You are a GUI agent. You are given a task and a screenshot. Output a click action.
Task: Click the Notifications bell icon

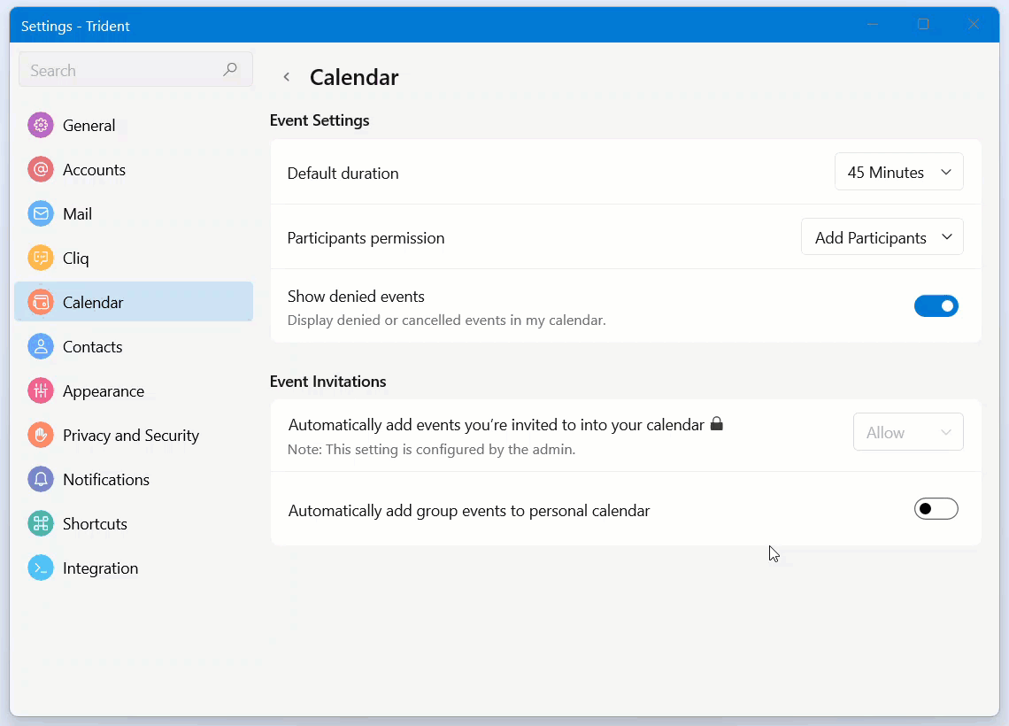[x=41, y=480]
